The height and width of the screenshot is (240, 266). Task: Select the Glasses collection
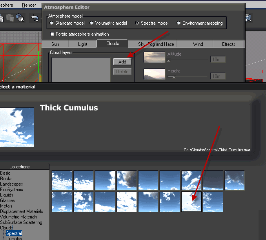tap(7, 200)
